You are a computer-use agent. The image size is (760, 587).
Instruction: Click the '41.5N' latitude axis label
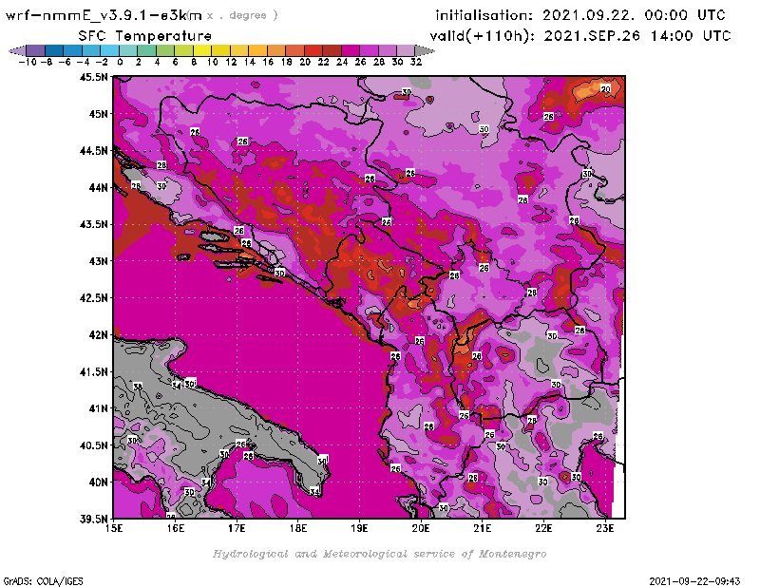click(x=93, y=371)
